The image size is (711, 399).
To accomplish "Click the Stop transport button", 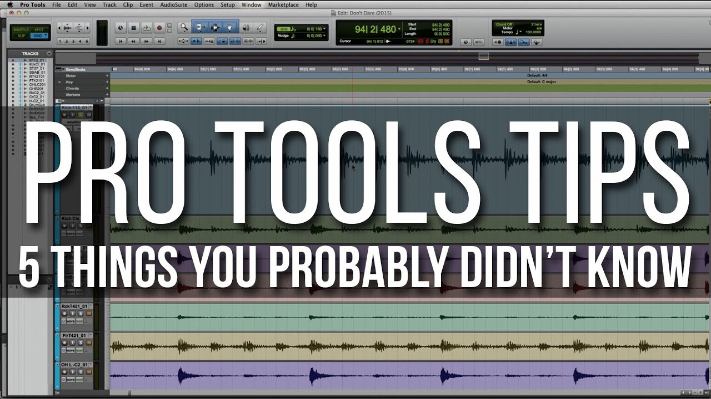I will coord(133,28).
